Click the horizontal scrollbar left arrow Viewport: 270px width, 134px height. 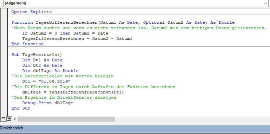[x=15, y=119]
